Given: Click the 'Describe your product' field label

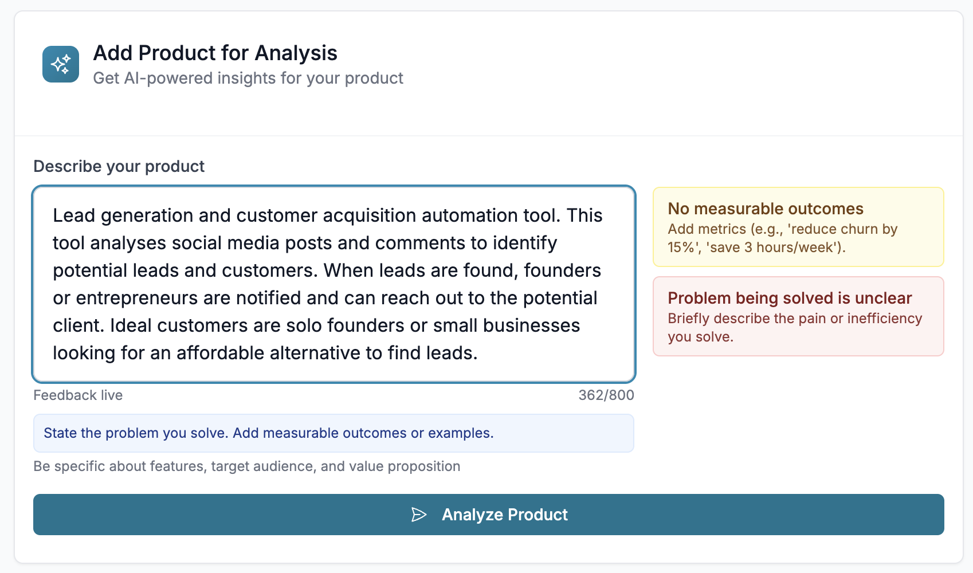Looking at the screenshot, I should click(119, 166).
